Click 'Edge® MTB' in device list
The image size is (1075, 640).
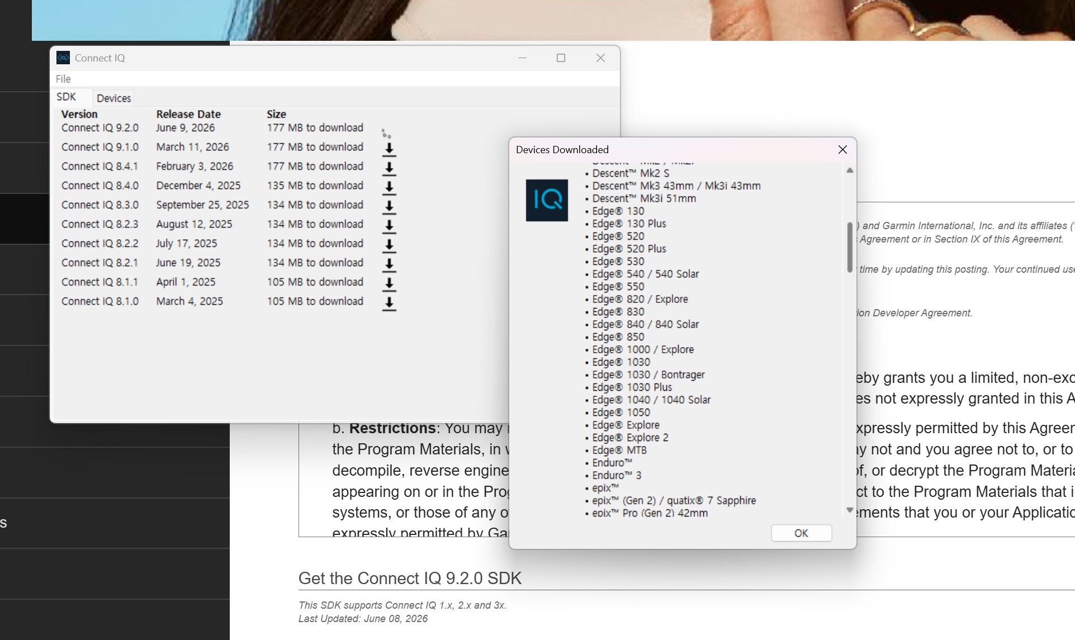coord(619,450)
